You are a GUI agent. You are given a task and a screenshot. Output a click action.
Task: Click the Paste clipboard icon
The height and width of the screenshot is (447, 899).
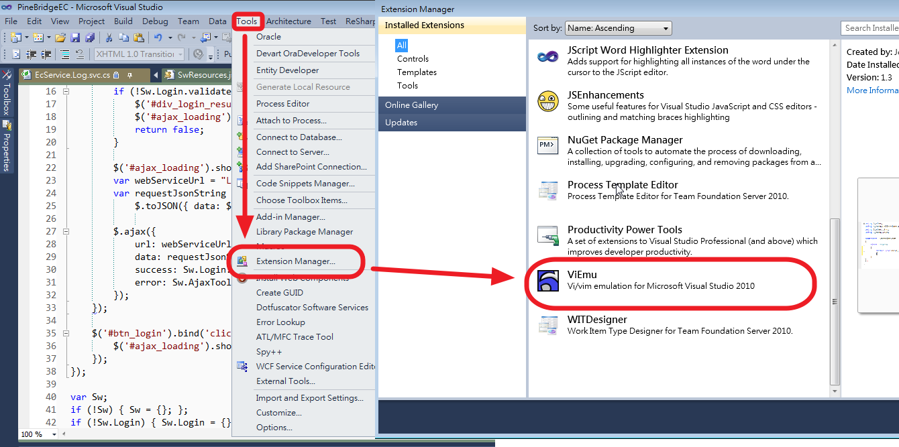coord(139,38)
